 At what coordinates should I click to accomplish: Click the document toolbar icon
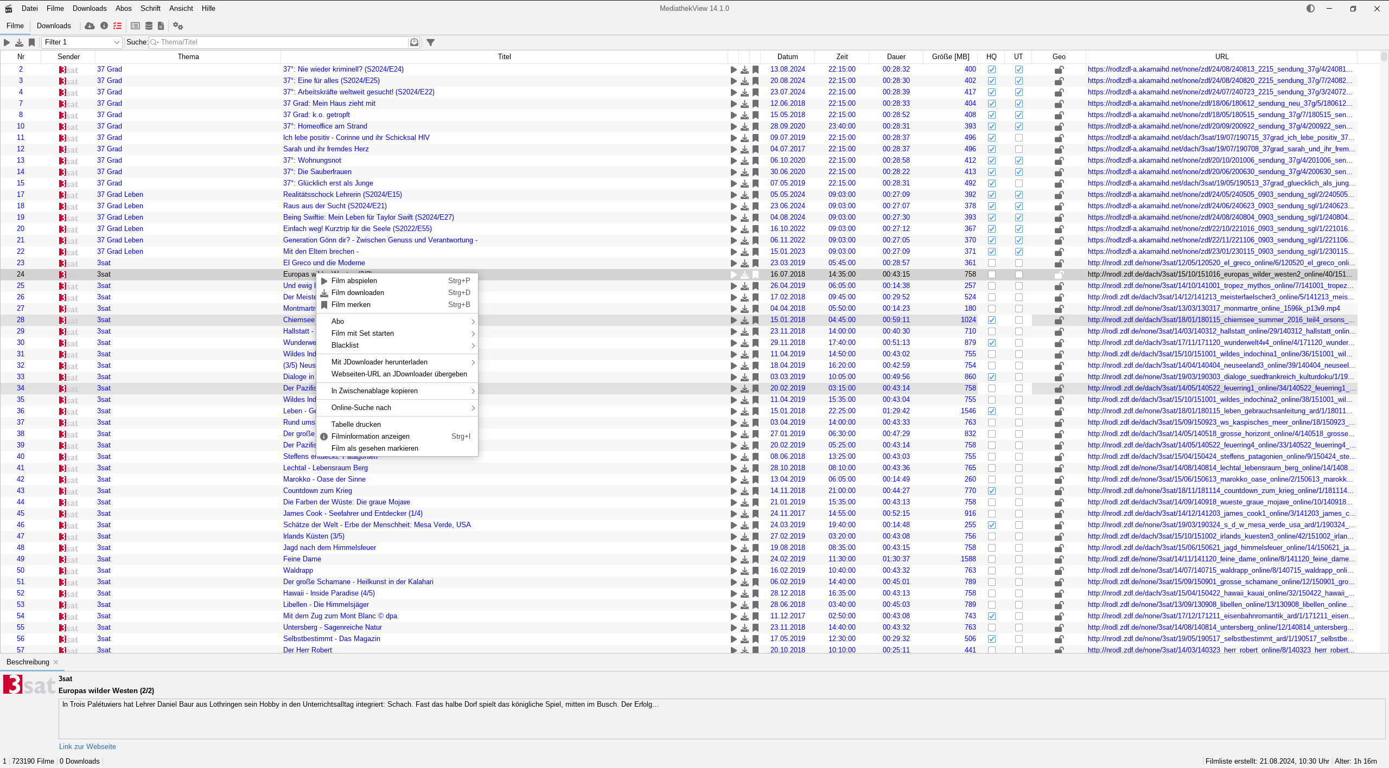click(161, 25)
